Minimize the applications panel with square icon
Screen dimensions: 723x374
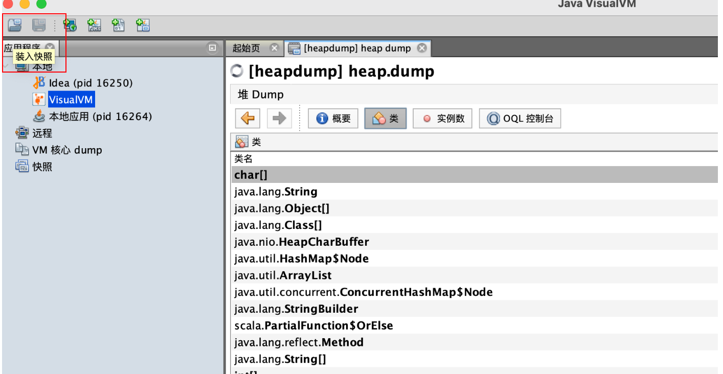point(212,48)
